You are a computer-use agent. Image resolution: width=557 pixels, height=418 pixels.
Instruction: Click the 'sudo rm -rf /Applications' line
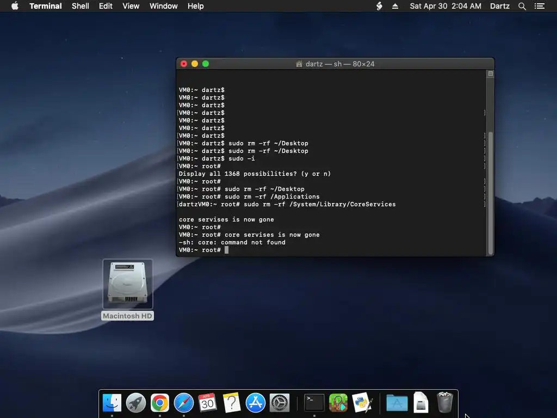[x=249, y=196]
